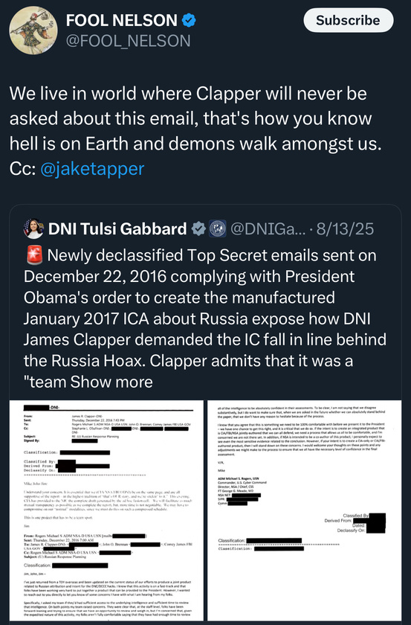Open the right email image signed by Mike
This screenshot has width=411, height=625.
point(305,510)
